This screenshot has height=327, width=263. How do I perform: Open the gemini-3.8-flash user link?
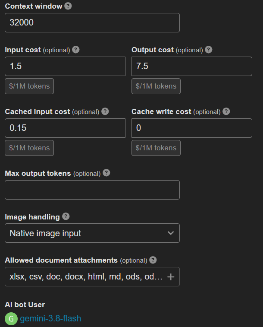[x=50, y=319]
